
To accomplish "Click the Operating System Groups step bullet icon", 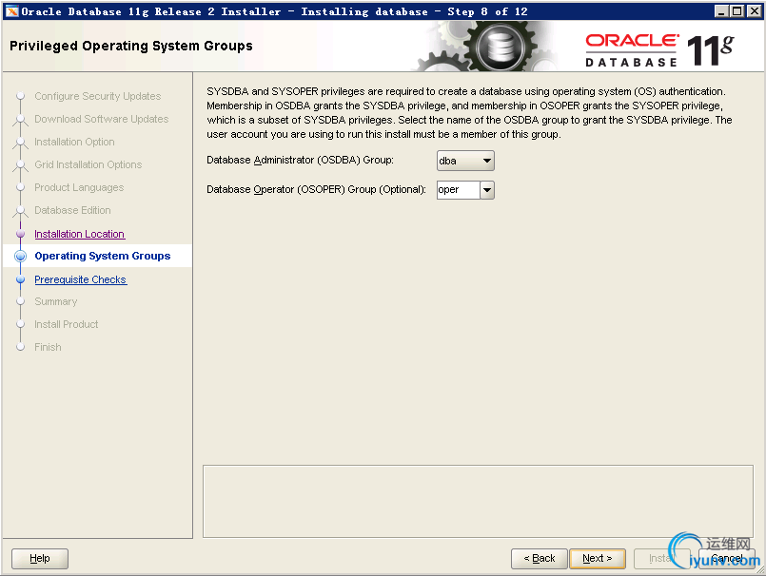I will [21, 256].
